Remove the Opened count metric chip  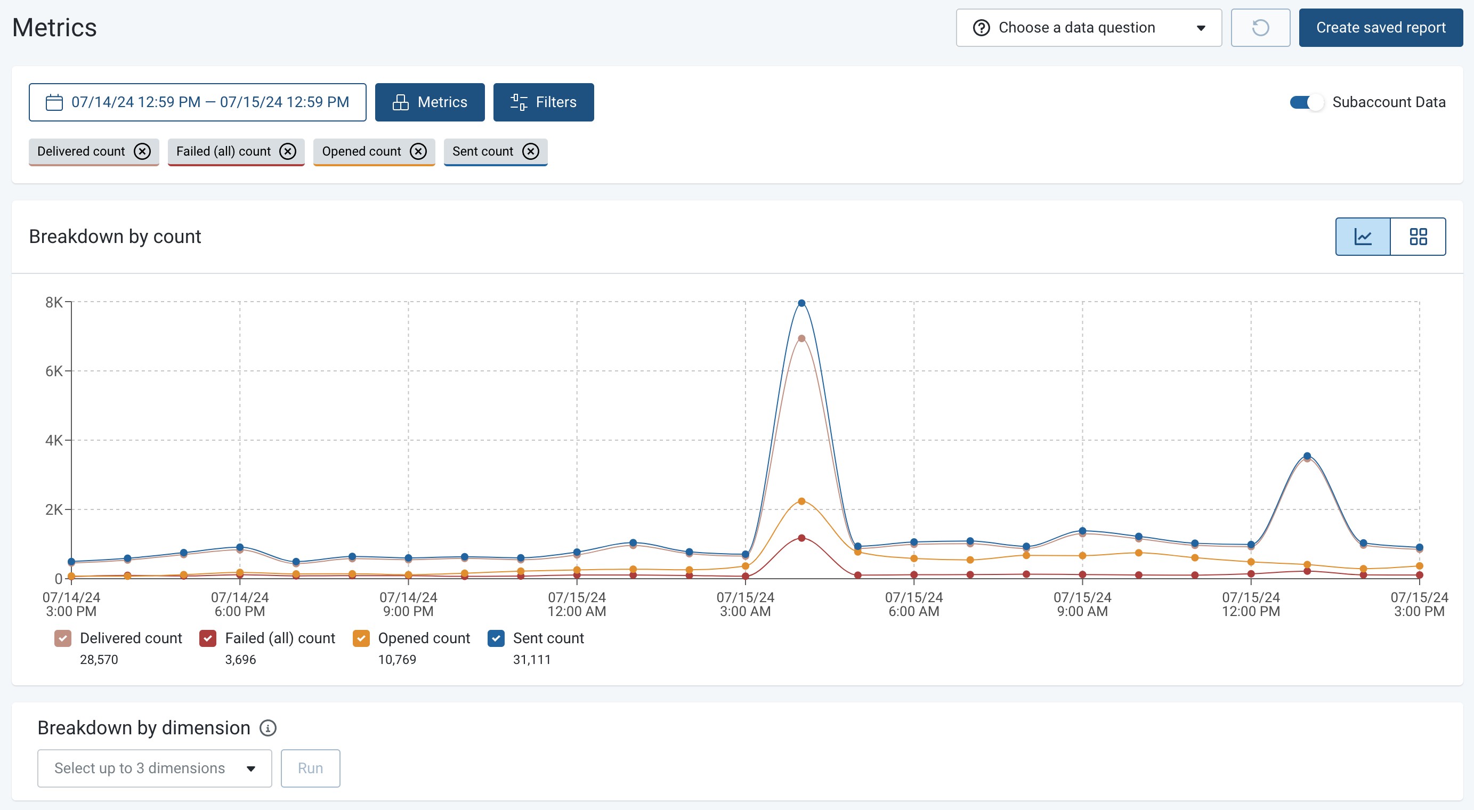click(418, 151)
